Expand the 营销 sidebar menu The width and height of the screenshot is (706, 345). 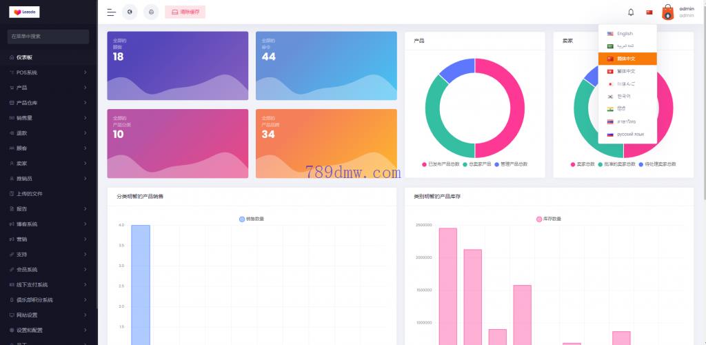click(x=48, y=239)
